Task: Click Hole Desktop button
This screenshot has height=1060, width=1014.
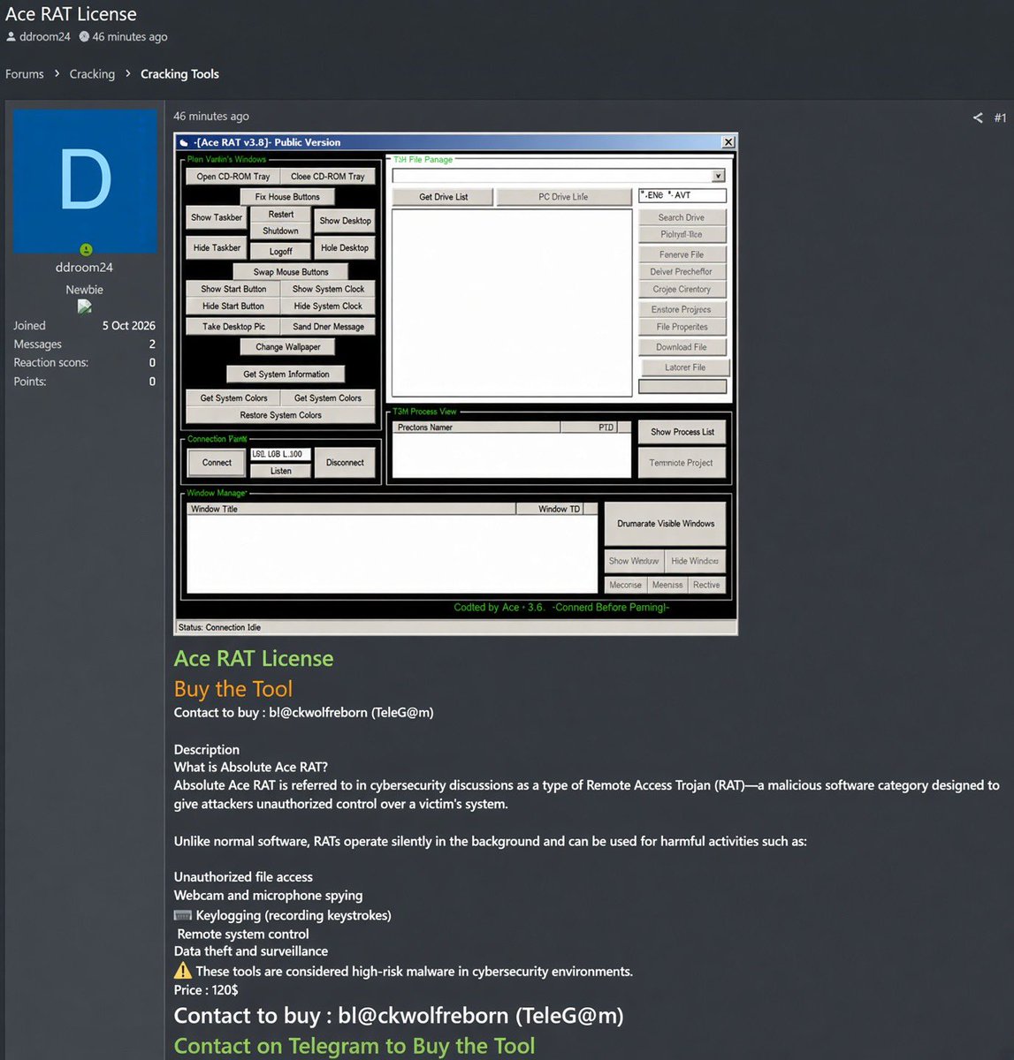Action: click(x=345, y=248)
